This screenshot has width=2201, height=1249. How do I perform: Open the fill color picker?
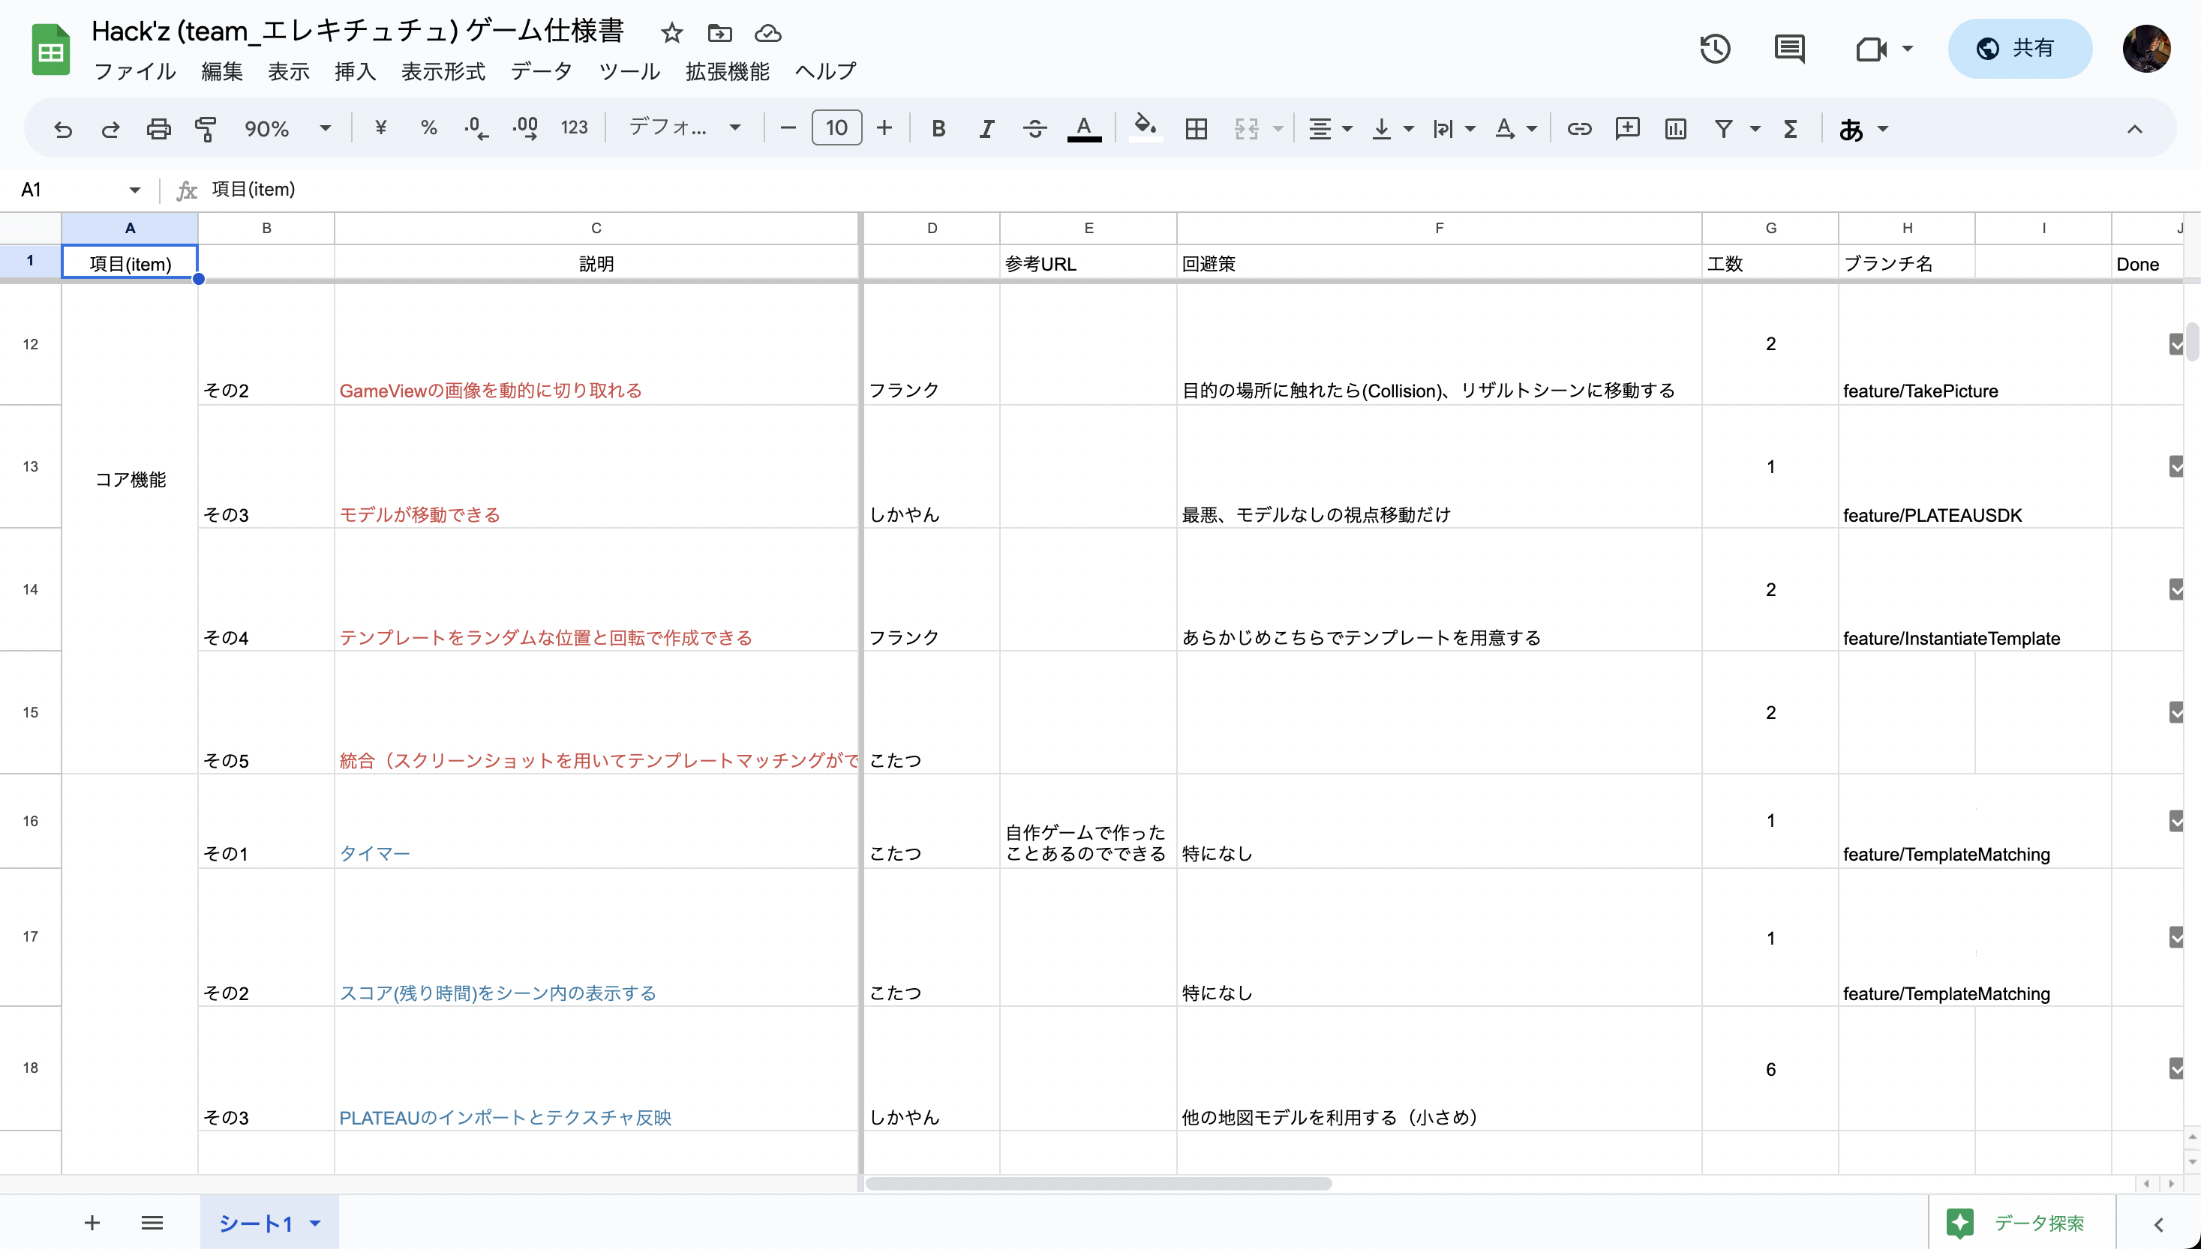(1145, 129)
